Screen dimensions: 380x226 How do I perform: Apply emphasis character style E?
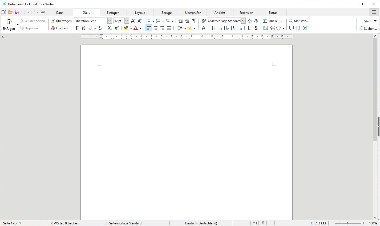pos(249,28)
